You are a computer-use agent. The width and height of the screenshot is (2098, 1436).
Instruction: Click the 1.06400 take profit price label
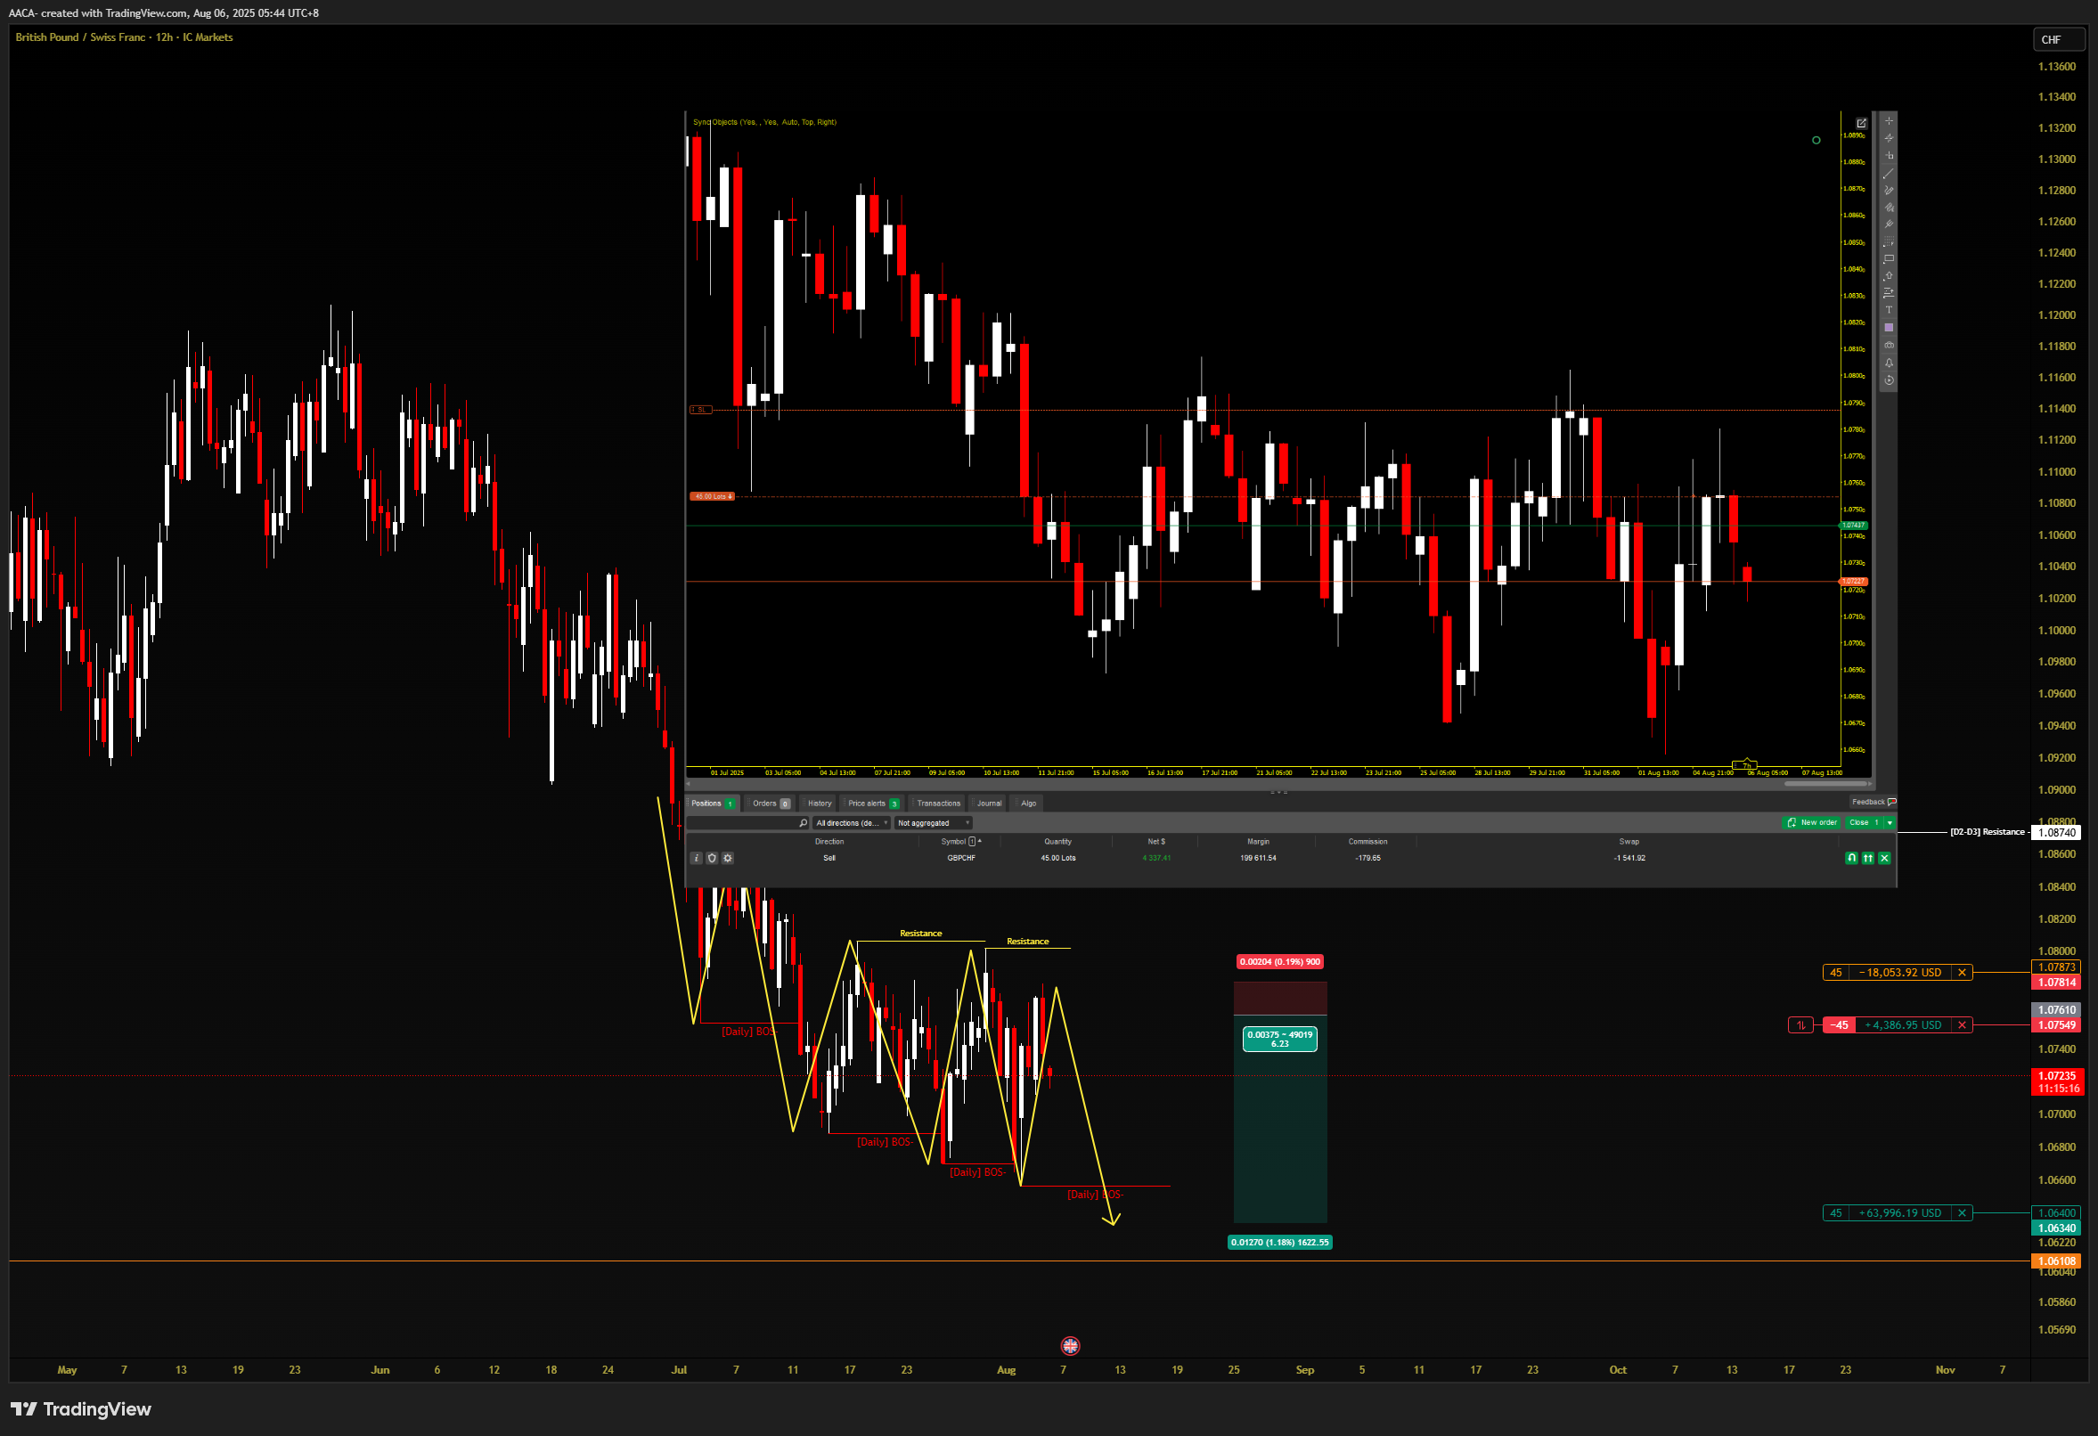[2056, 1213]
